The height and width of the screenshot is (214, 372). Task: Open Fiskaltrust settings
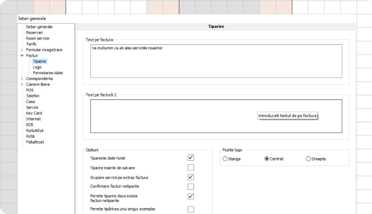(35, 142)
